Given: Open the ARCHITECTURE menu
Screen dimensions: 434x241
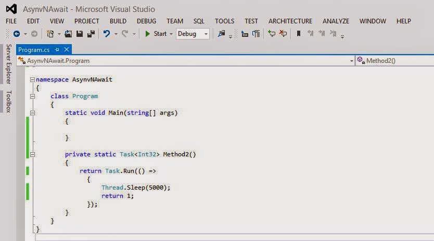Looking at the screenshot, I should tap(290, 21).
